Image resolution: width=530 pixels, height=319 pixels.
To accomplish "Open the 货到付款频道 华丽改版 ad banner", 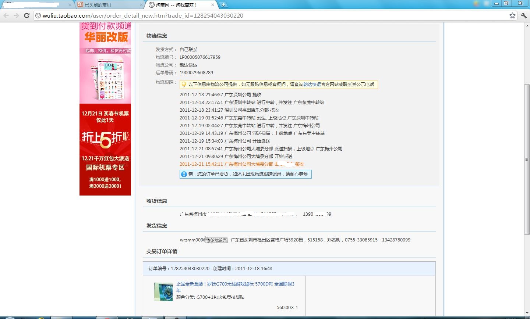I will click(x=105, y=63).
